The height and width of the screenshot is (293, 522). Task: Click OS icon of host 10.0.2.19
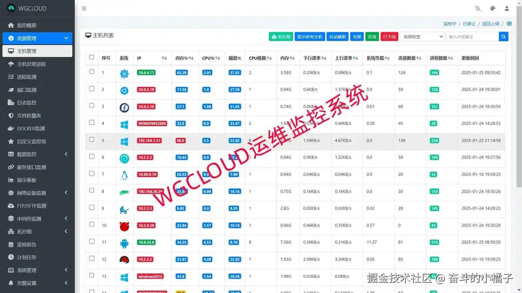(x=124, y=91)
